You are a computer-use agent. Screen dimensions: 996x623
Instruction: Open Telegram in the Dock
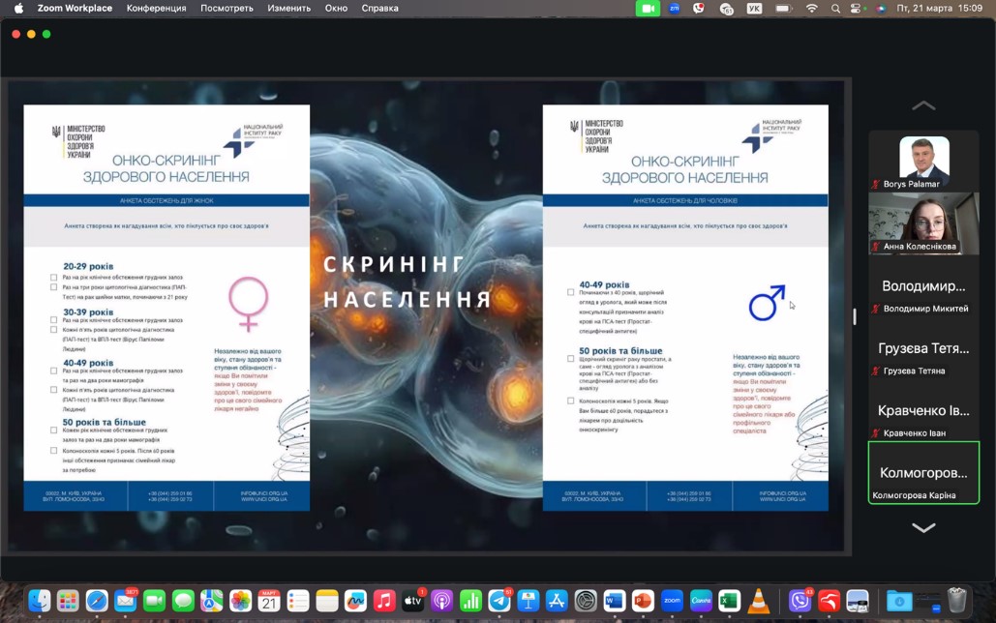(x=499, y=600)
